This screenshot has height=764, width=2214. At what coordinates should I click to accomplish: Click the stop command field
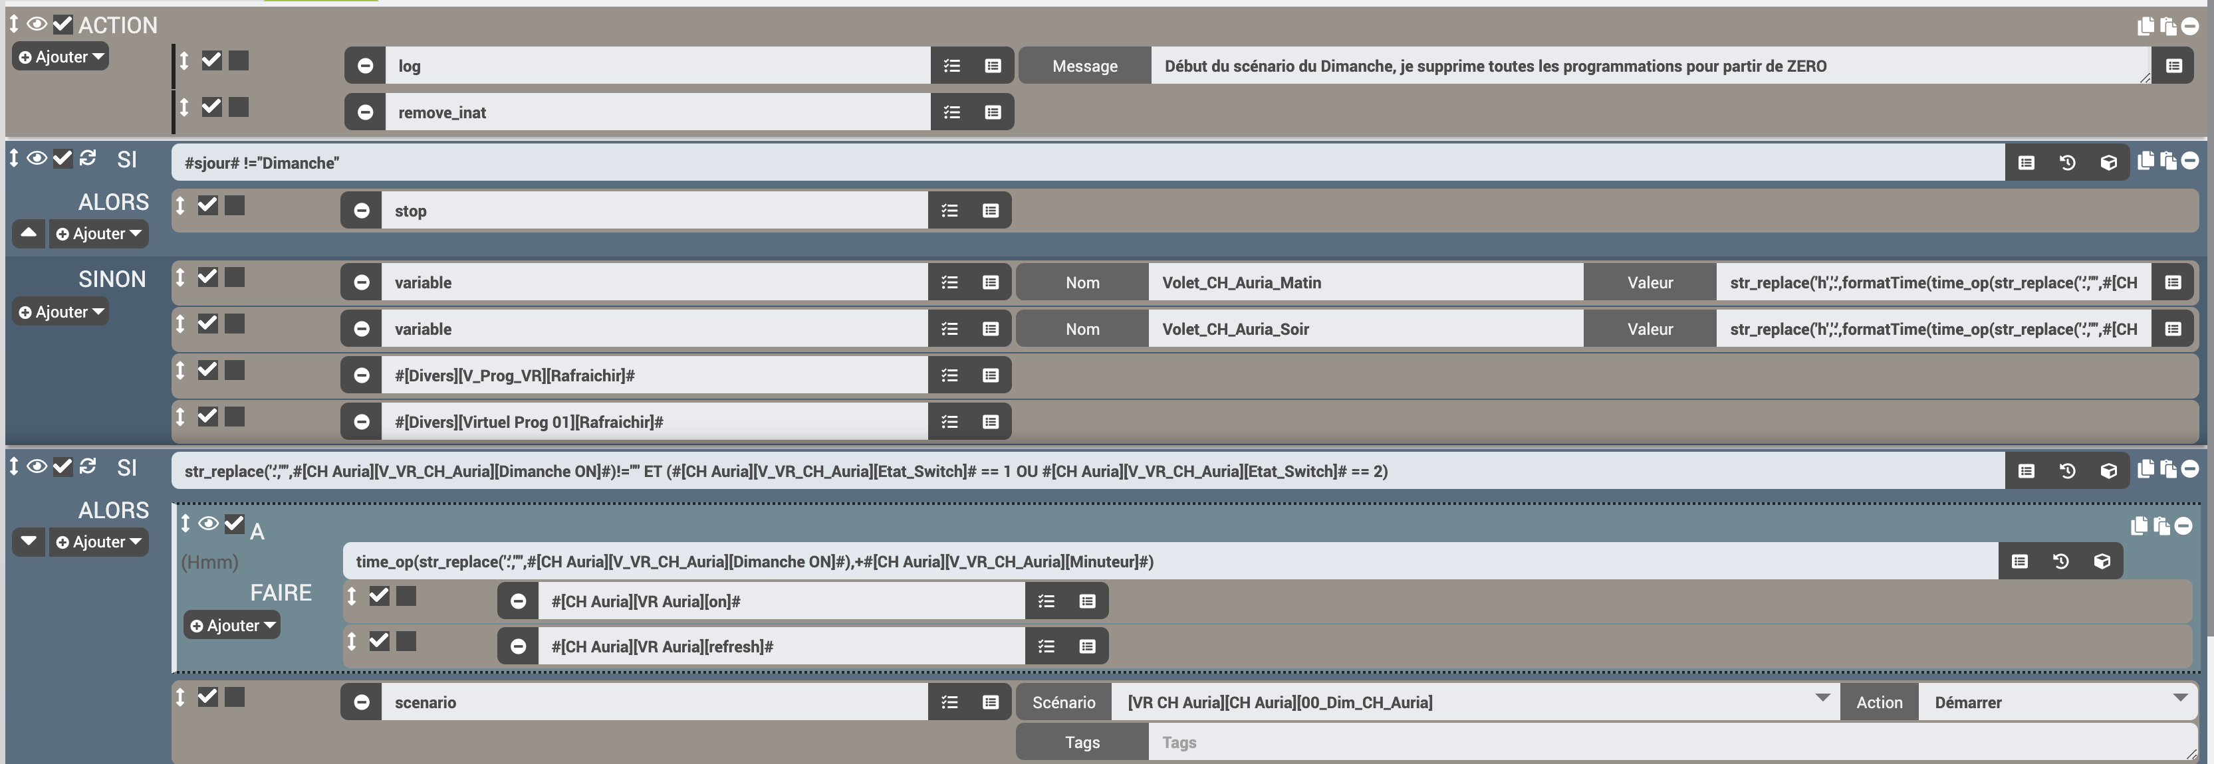pyautogui.click(x=655, y=211)
